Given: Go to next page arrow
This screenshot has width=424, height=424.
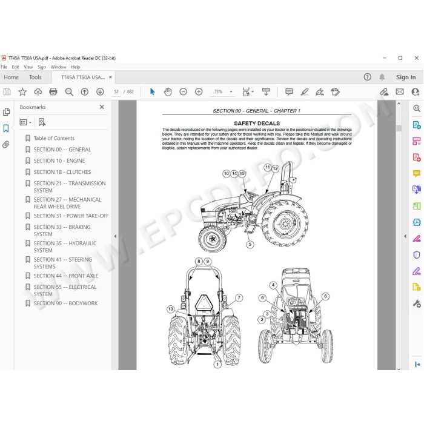Looking at the screenshot, I should [x=100, y=92].
